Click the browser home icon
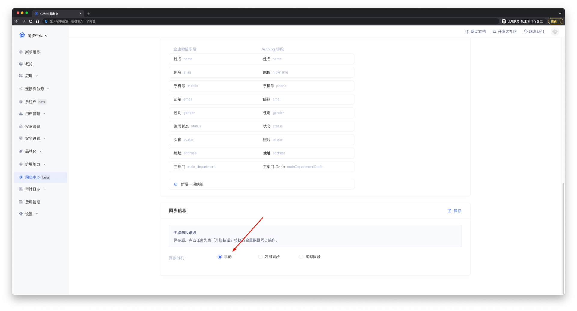 38,21
